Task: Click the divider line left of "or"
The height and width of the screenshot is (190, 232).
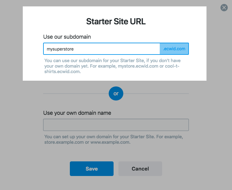Action: [x=76, y=93]
